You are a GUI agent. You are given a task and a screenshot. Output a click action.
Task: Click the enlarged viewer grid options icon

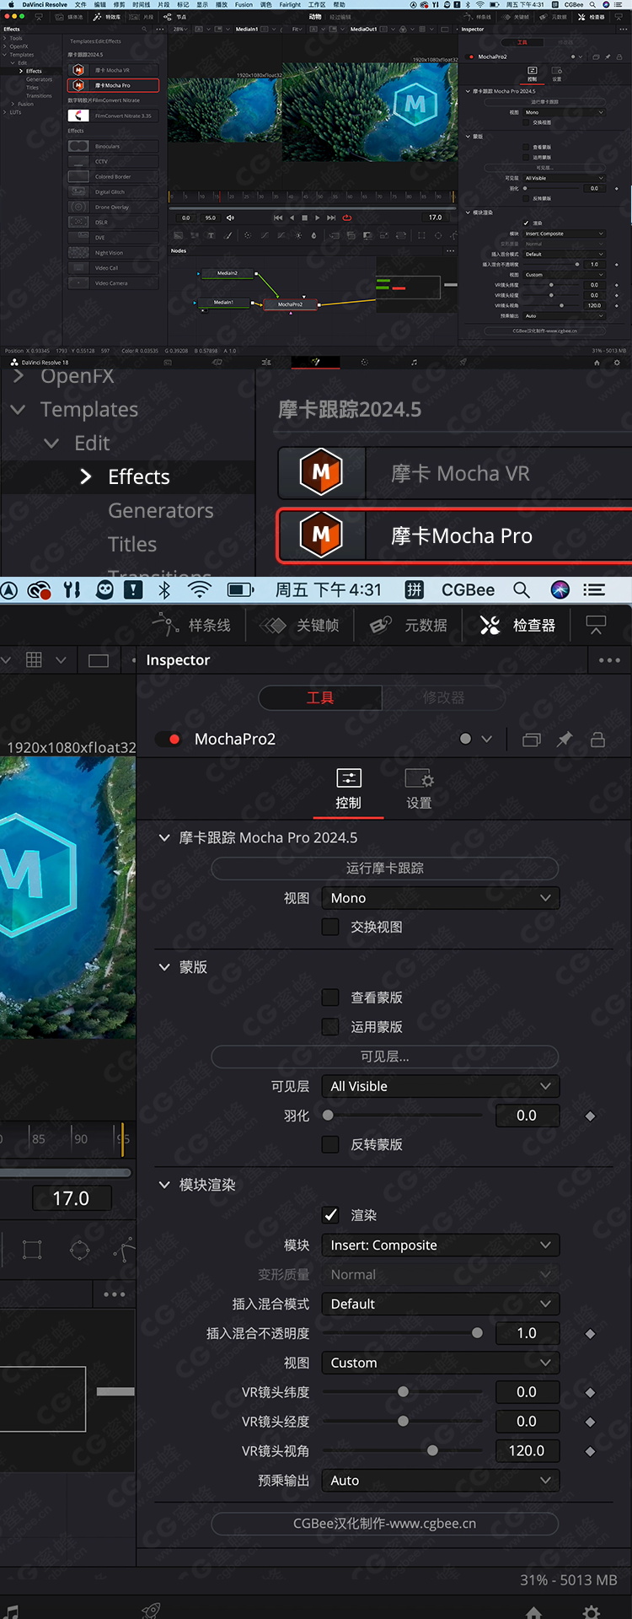[34, 659]
